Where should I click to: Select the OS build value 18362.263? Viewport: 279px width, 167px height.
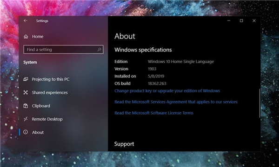coord(157,83)
